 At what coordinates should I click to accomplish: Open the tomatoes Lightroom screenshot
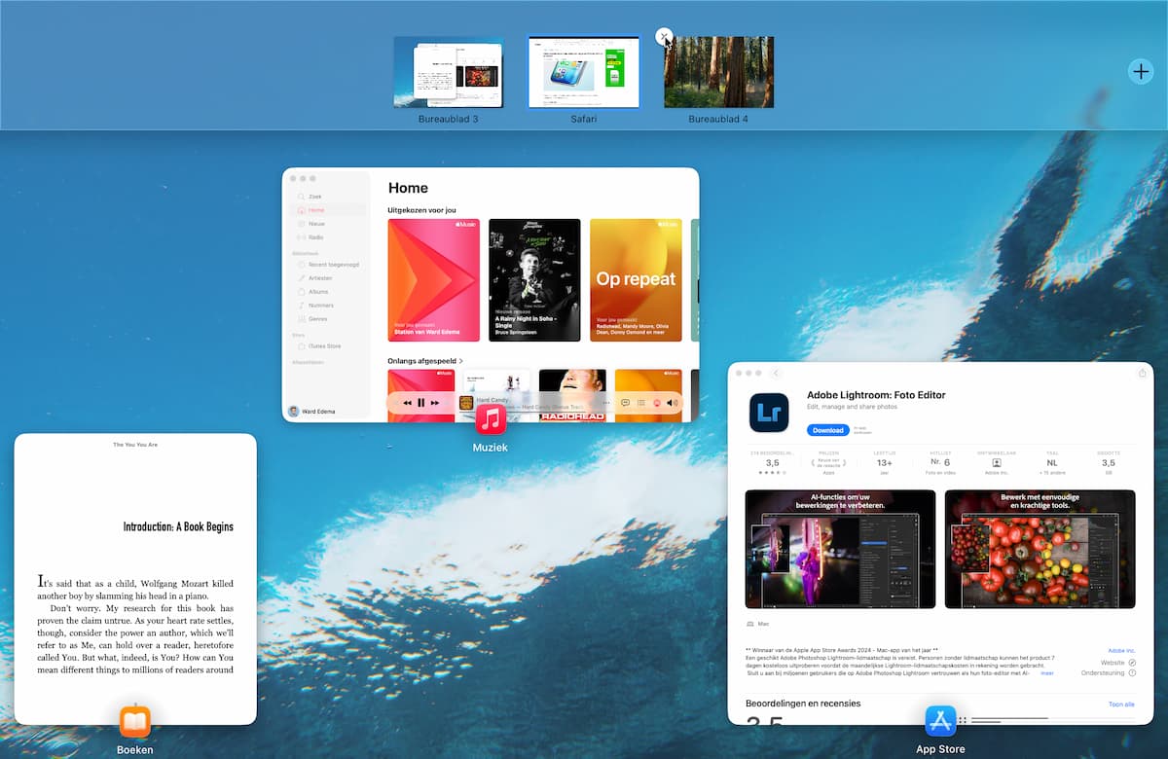pos(1040,549)
